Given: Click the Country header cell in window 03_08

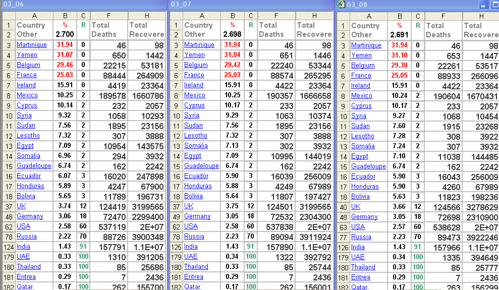Looking at the screenshot, I should (x=368, y=26).
